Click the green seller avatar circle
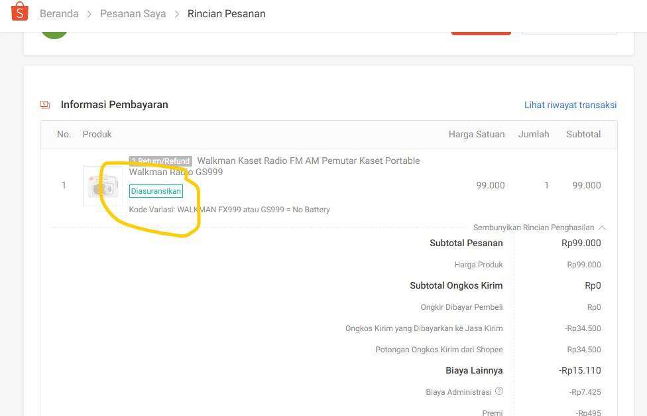This screenshot has width=647, height=416. pyautogui.click(x=54, y=31)
